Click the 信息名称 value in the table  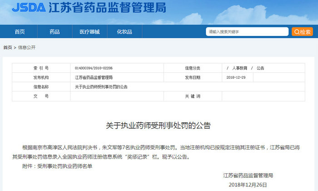pos(101,86)
